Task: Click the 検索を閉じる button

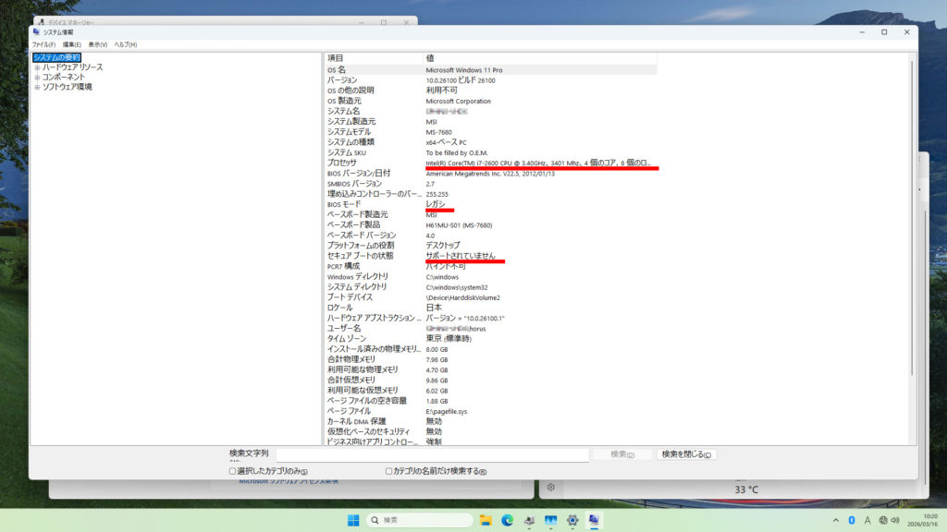Action: (686, 454)
